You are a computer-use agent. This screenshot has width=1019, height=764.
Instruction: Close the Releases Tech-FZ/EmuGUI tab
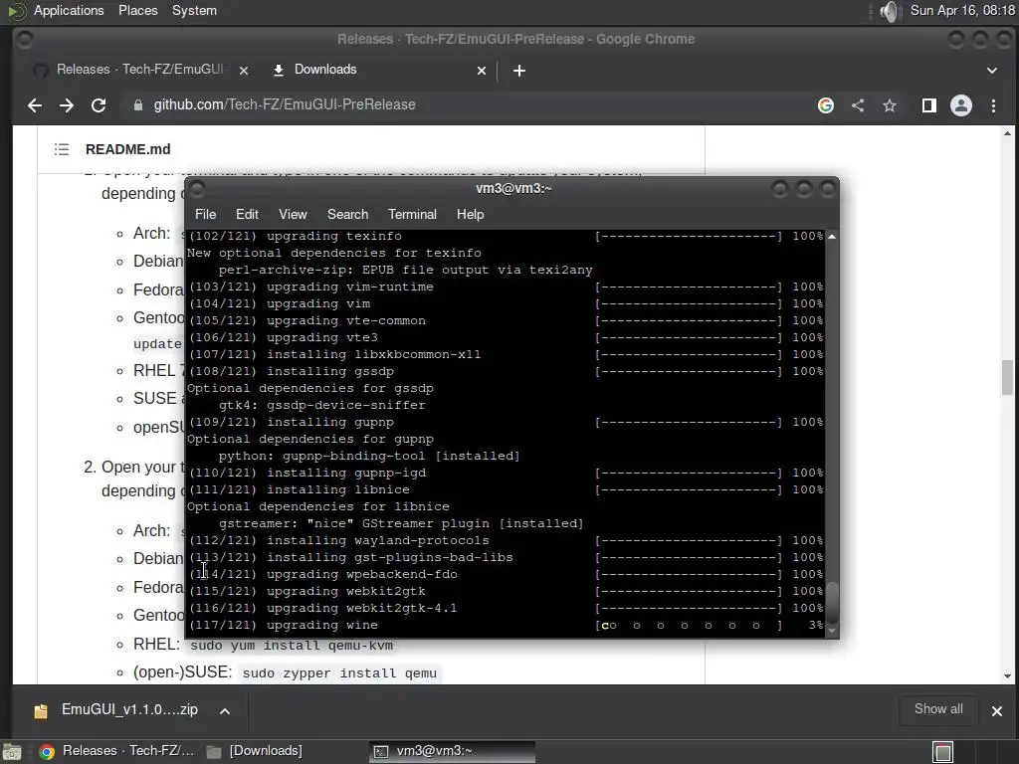click(x=244, y=71)
